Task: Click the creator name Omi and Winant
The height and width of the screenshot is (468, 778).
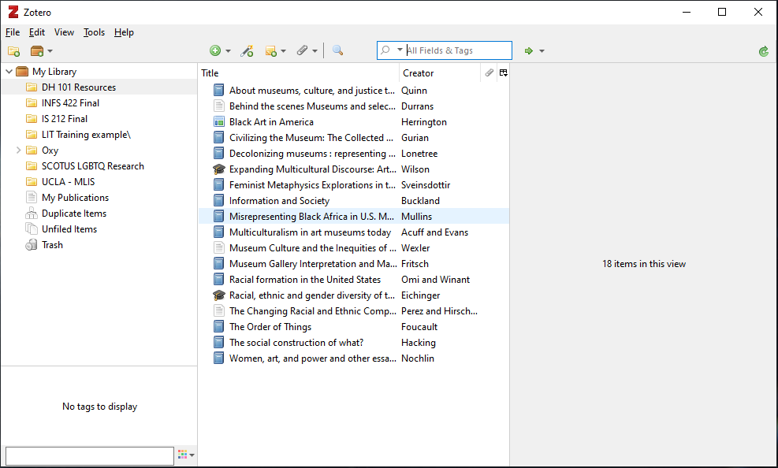Action: pyautogui.click(x=436, y=280)
